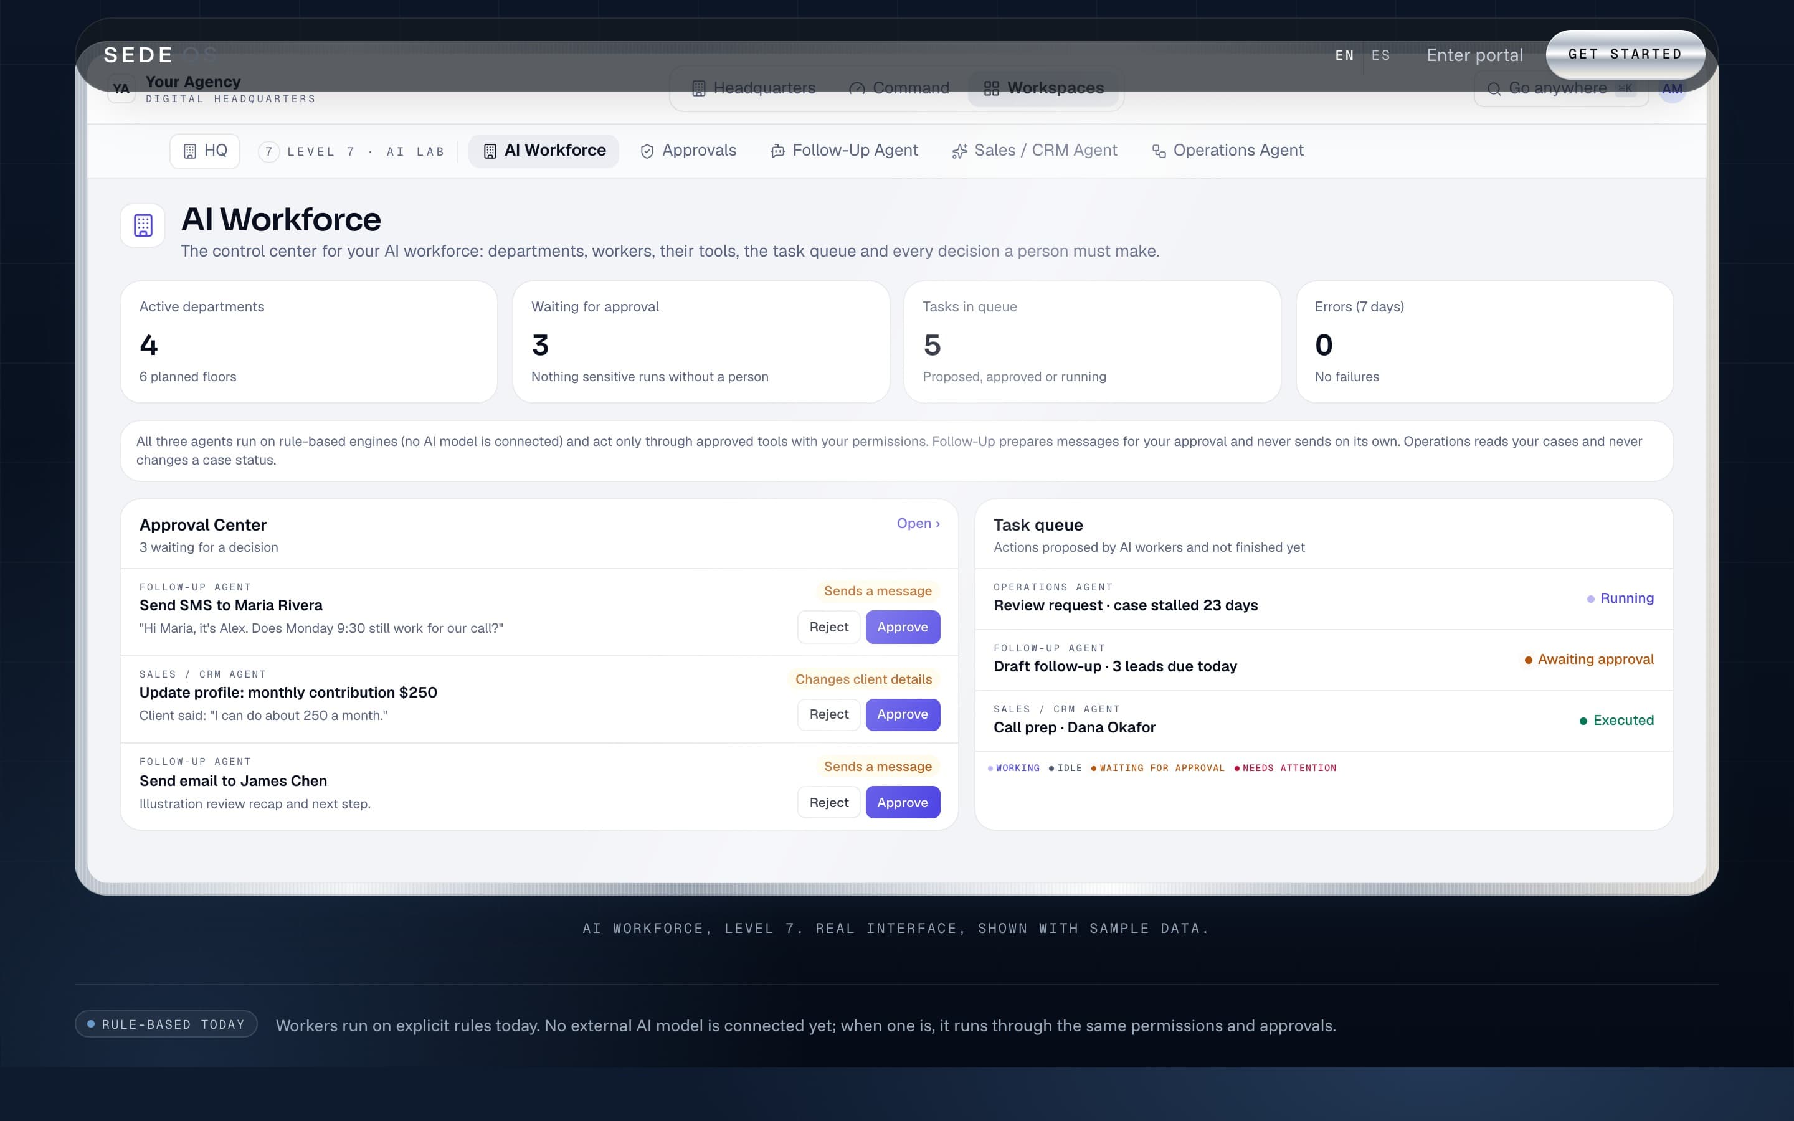Switch language to ES
The width and height of the screenshot is (1794, 1121).
(1381, 55)
